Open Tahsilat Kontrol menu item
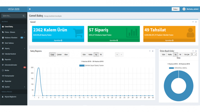Screen dimensions: 200x112 [14, 54]
